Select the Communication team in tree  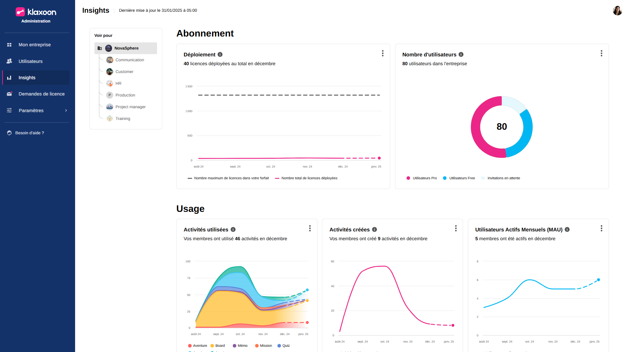(x=130, y=60)
